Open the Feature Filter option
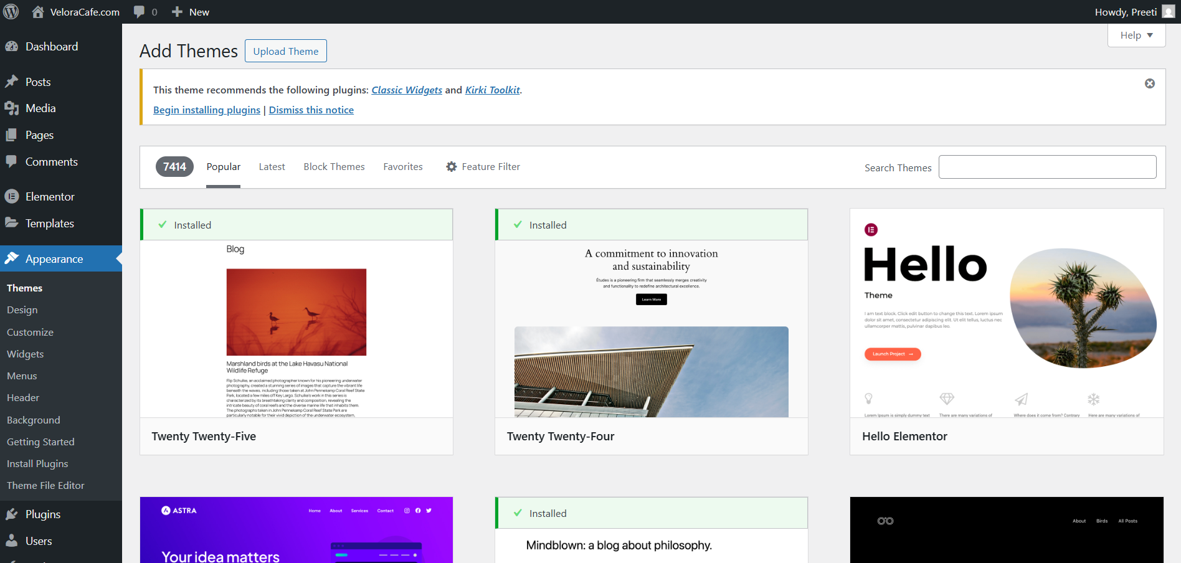This screenshot has width=1181, height=563. [483, 167]
